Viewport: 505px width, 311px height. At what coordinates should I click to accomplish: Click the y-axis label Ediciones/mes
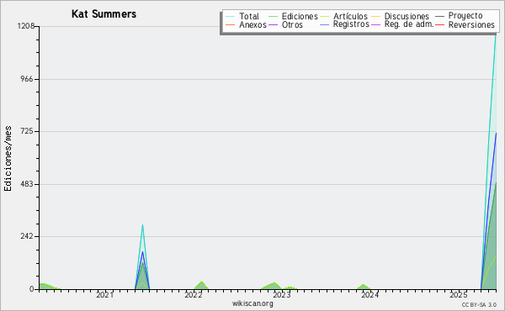[x=8, y=159]
